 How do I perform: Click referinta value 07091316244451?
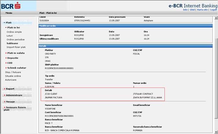[x=82, y=21]
